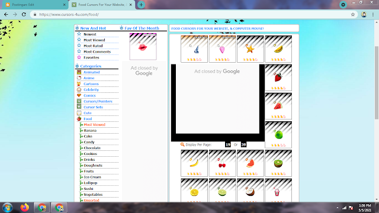This screenshot has height=213, width=379.
Task: Set display per page to 39
Action: (243, 144)
